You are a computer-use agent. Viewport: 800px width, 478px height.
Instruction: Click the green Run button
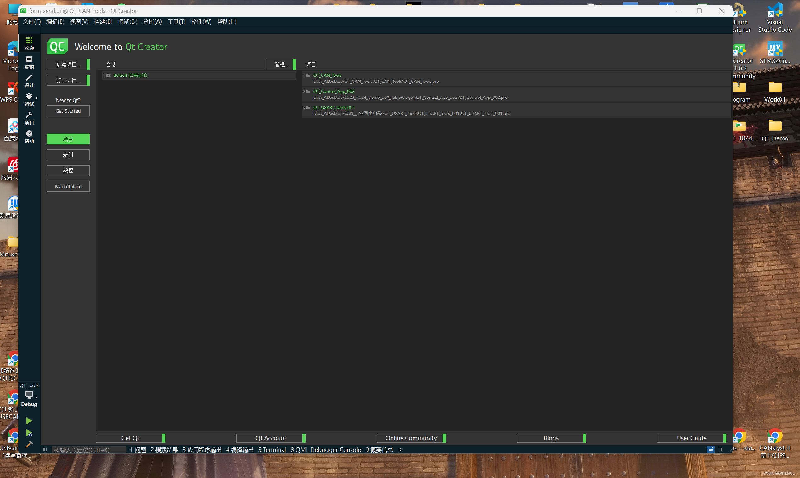coord(29,421)
